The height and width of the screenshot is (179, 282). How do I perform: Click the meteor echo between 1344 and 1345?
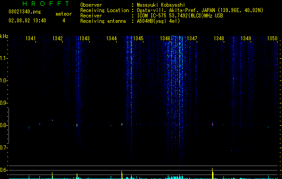(x=122, y=124)
